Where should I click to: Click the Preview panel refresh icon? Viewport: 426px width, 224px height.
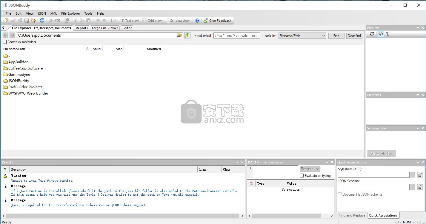(372, 34)
